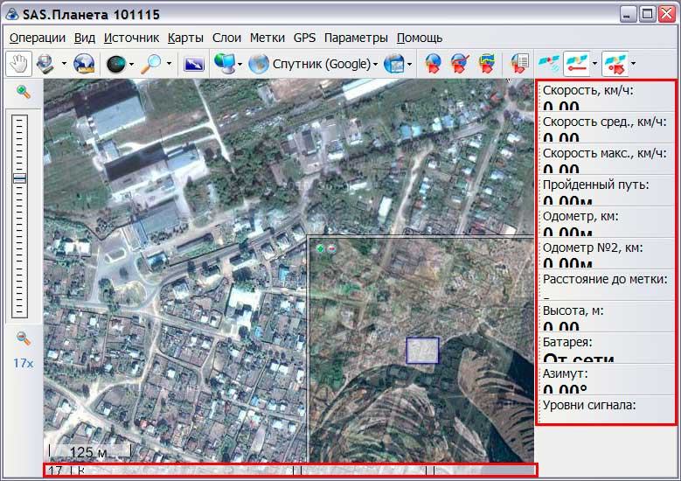The image size is (681, 481).
Task: Click the vertical zoom slider handle
Action: (19, 178)
